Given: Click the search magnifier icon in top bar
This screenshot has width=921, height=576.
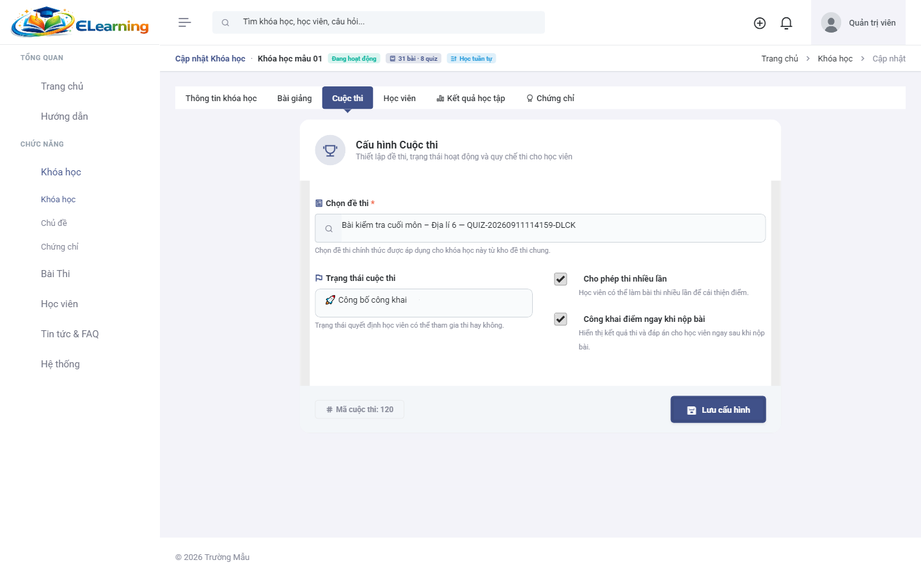Looking at the screenshot, I should point(225,22).
